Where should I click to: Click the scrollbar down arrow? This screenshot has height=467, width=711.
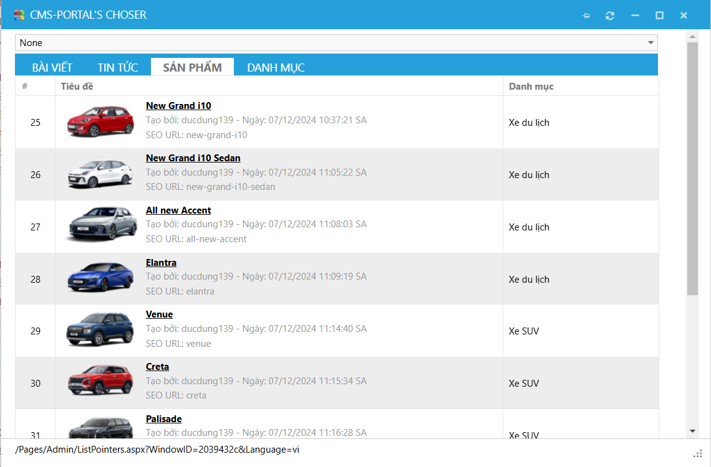tap(692, 431)
